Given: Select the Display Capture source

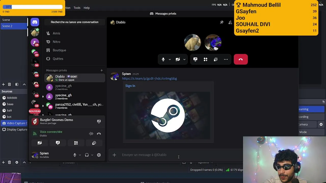Looking at the screenshot, I should click(x=14, y=130).
